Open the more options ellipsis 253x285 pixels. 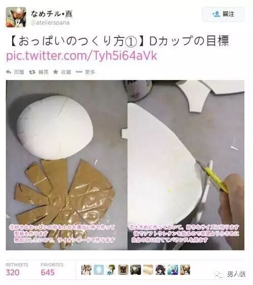coord(79,72)
